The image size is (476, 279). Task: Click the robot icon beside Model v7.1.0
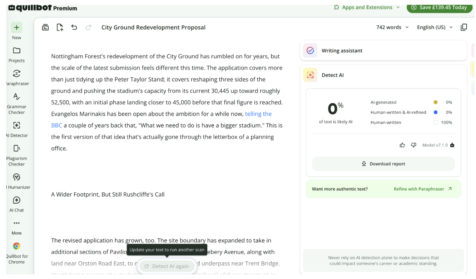tap(452, 145)
